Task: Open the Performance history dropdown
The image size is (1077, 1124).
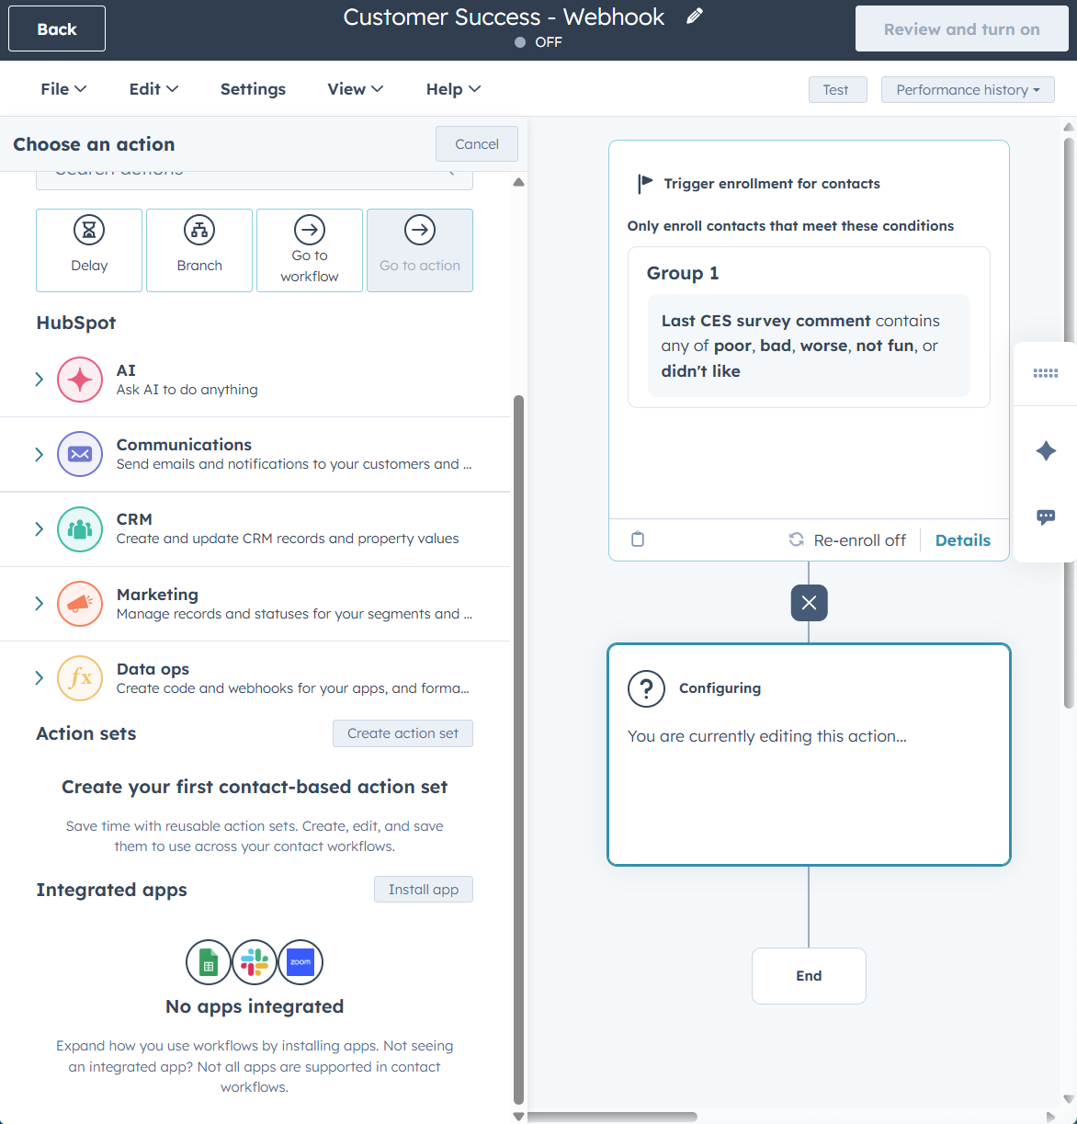Action: [x=967, y=89]
